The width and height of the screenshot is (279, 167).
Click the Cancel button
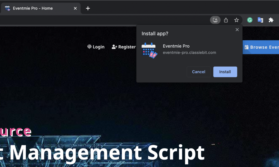pos(199,72)
